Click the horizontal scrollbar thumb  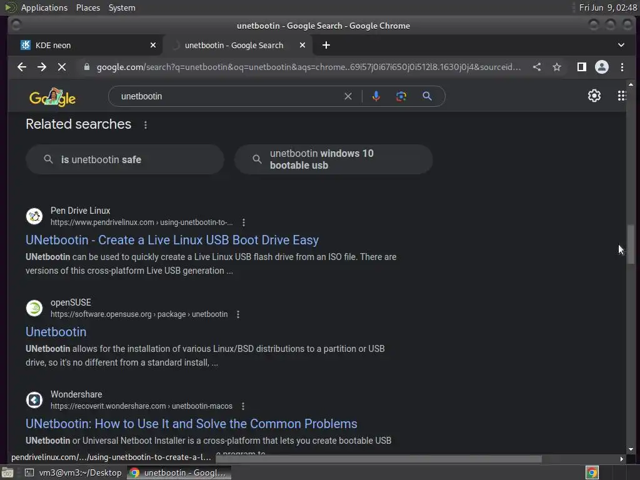pos(379,459)
